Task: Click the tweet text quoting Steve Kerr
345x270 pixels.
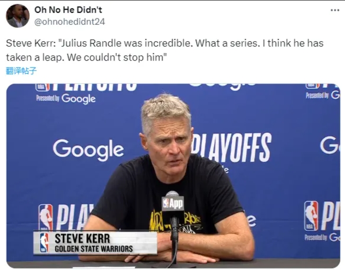Action: click(x=165, y=50)
